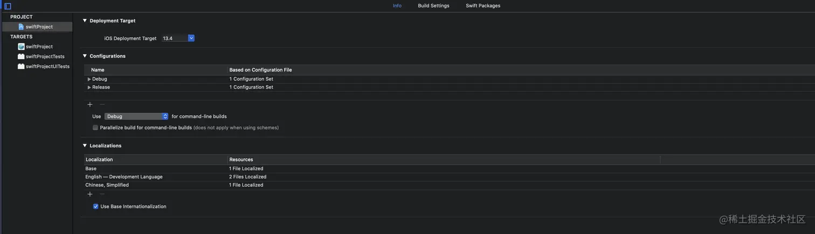
Task: Click the Localization column header
Action: point(99,160)
